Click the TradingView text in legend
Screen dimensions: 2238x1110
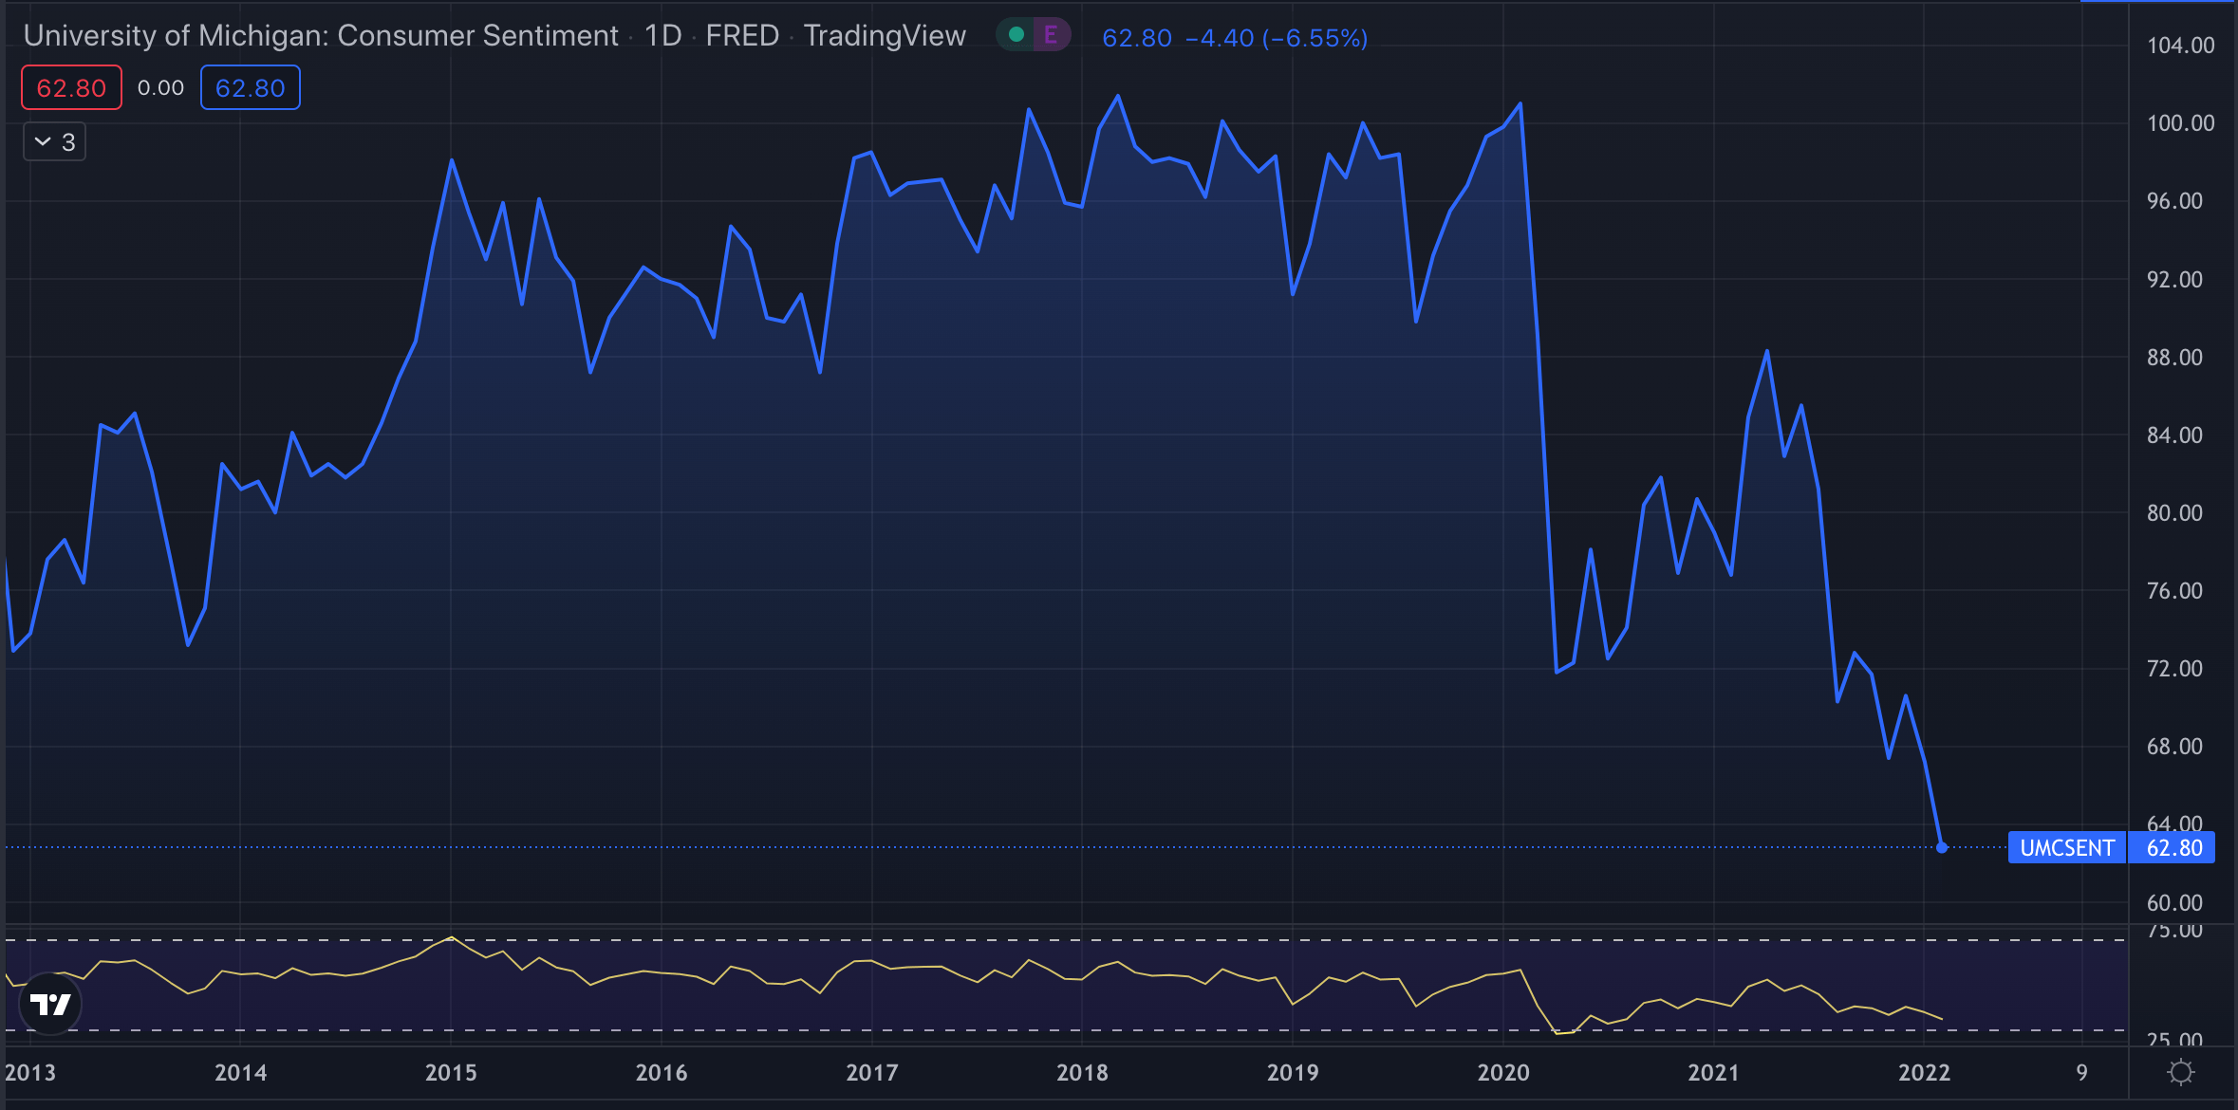885,35
